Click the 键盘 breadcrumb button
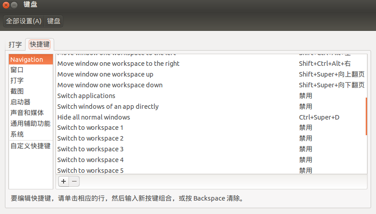This screenshot has width=376, height=214. [54, 21]
